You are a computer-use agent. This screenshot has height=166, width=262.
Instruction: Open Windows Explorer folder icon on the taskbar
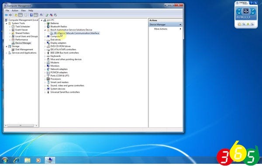click(x=28, y=160)
